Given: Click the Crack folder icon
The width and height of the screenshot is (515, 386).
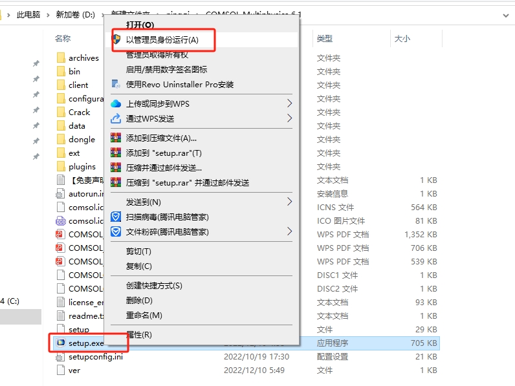Looking at the screenshot, I should (61, 112).
